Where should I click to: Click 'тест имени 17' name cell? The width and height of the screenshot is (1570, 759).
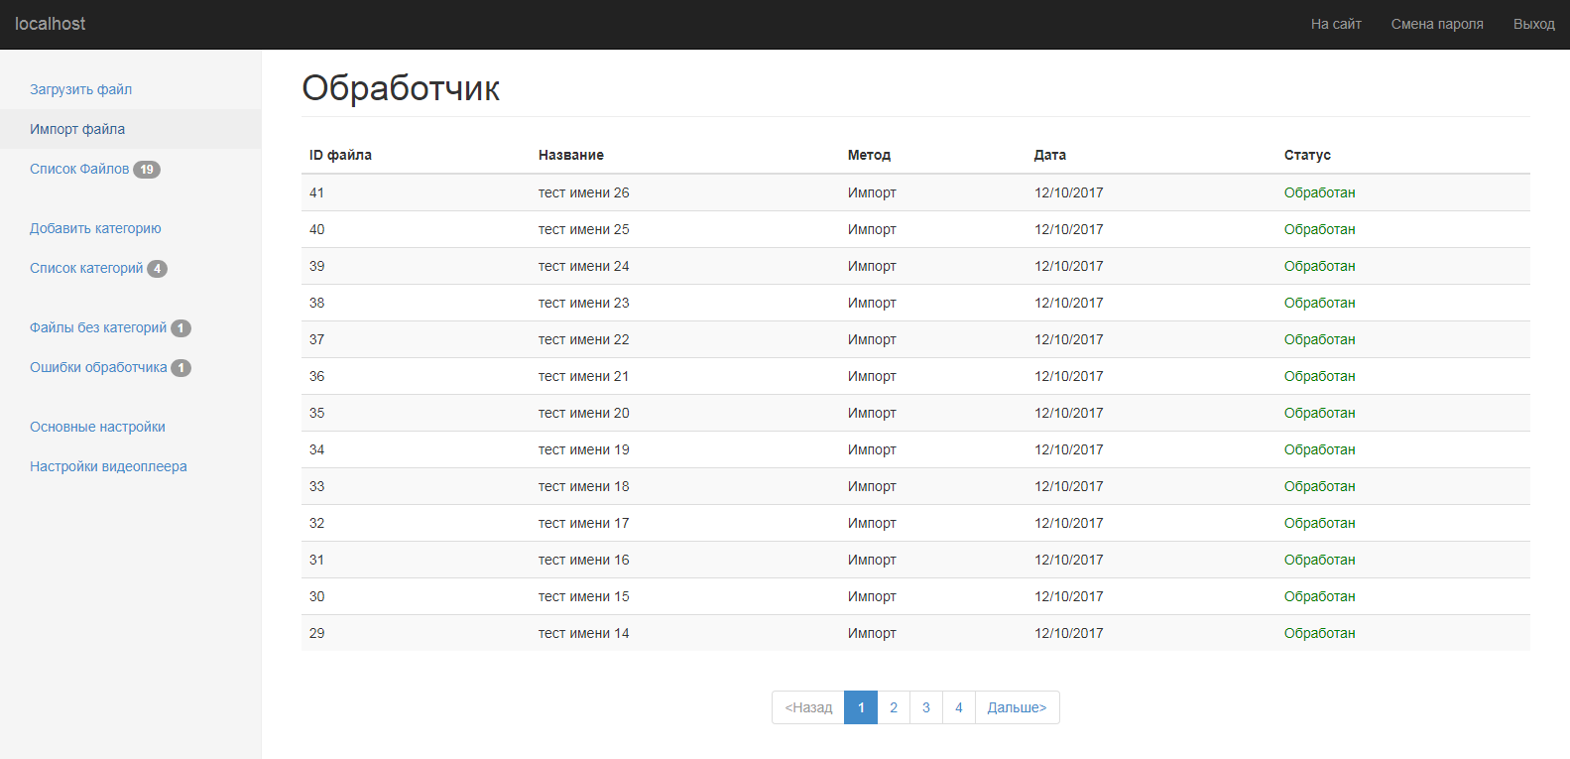(x=584, y=523)
